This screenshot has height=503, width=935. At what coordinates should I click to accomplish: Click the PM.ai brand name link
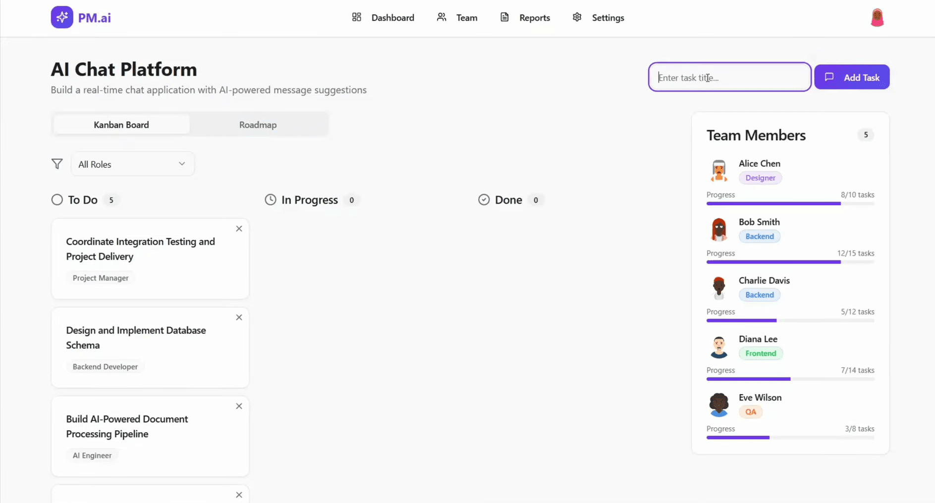(94, 18)
